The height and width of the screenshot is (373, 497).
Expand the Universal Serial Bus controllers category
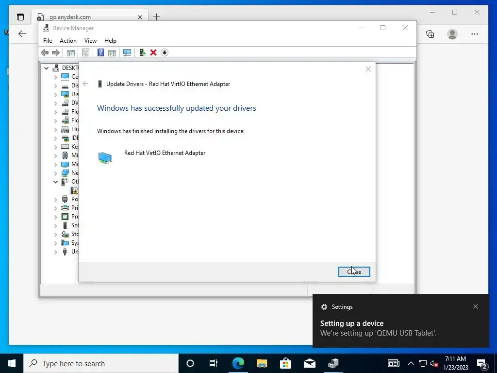tap(55, 252)
